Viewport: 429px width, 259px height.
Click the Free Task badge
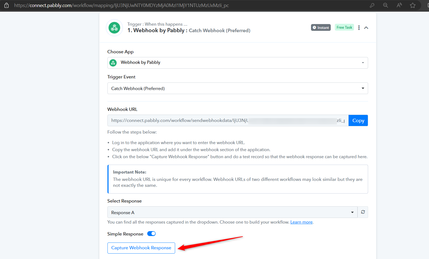coord(344,27)
